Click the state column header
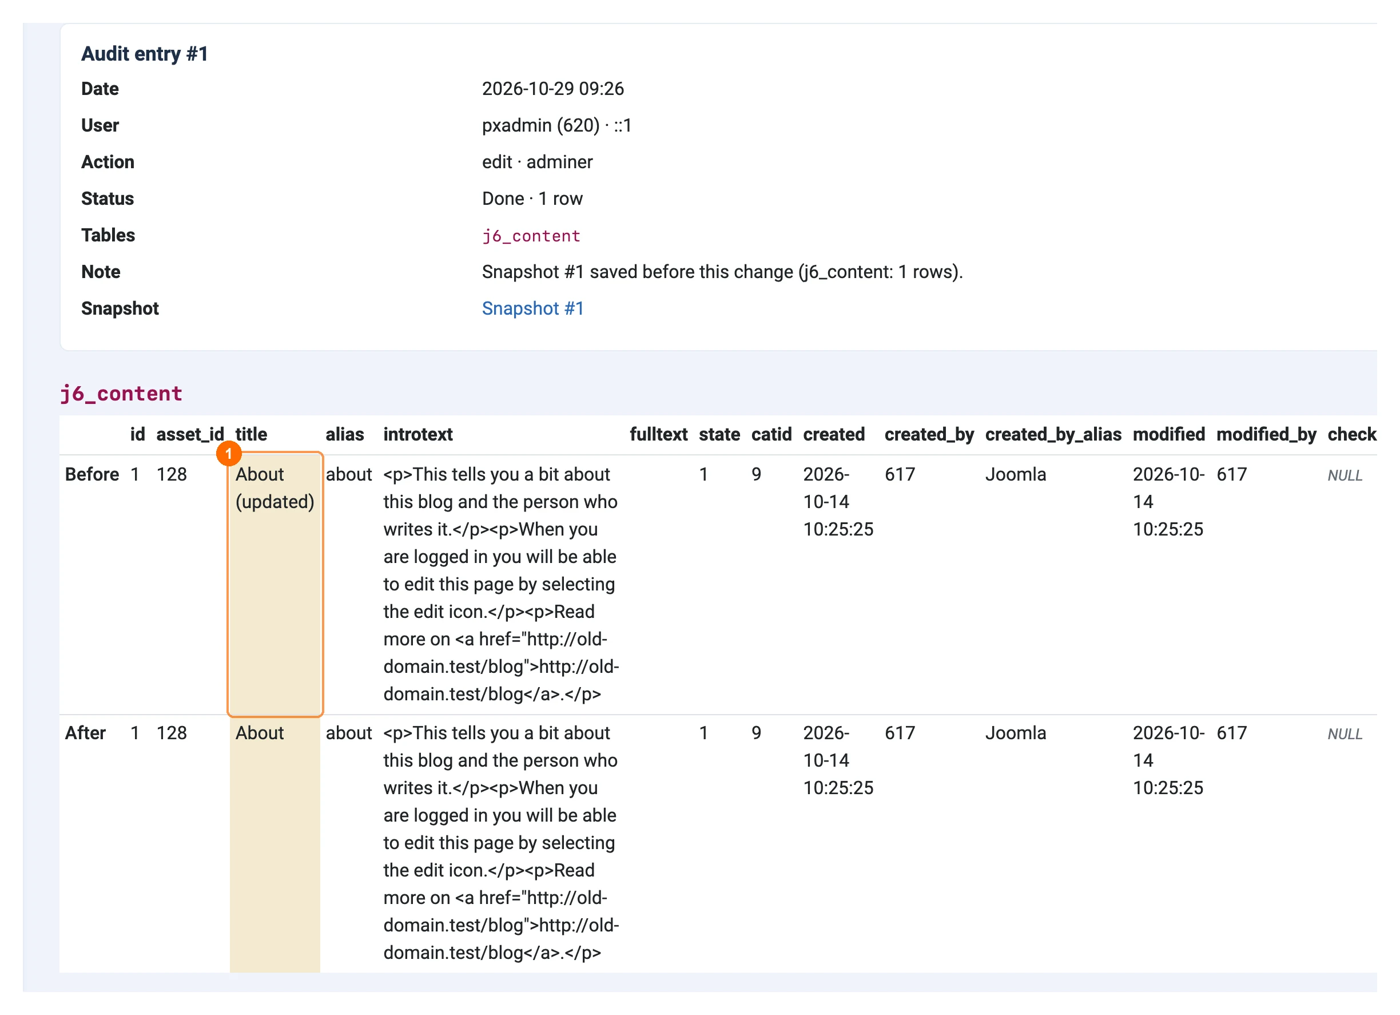The height and width of the screenshot is (1015, 1400). click(719, 434)
